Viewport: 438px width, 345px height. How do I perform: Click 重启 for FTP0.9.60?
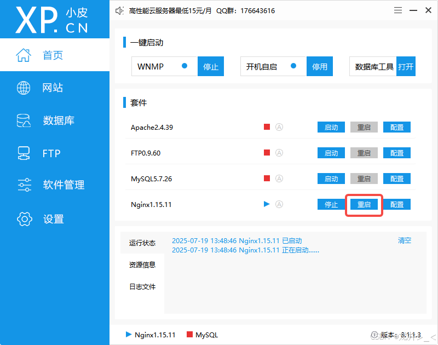click(364, 153)
